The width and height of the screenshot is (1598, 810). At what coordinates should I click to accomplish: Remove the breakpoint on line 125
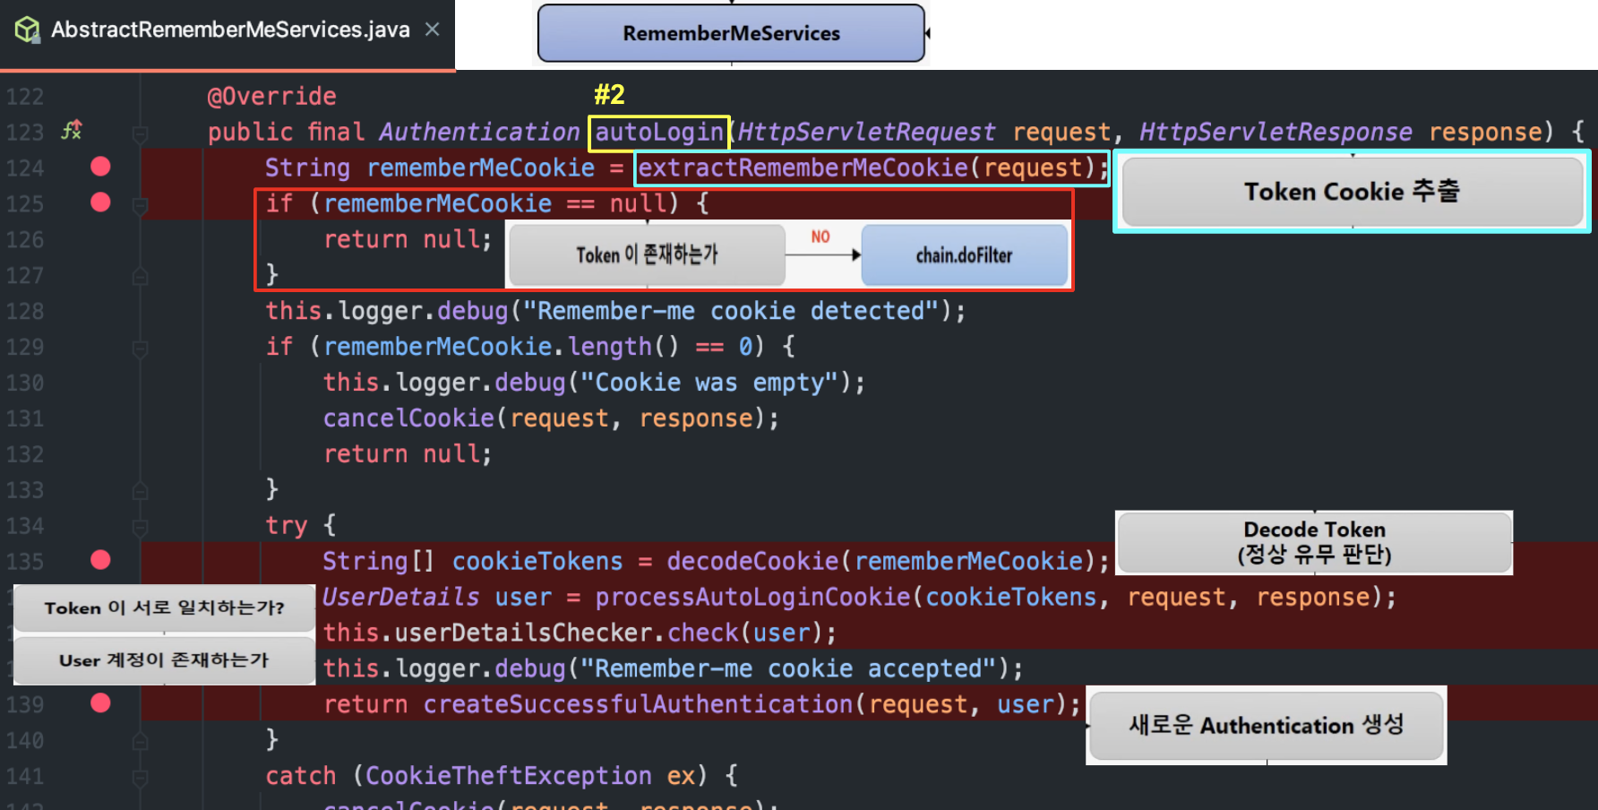point(100,202)
